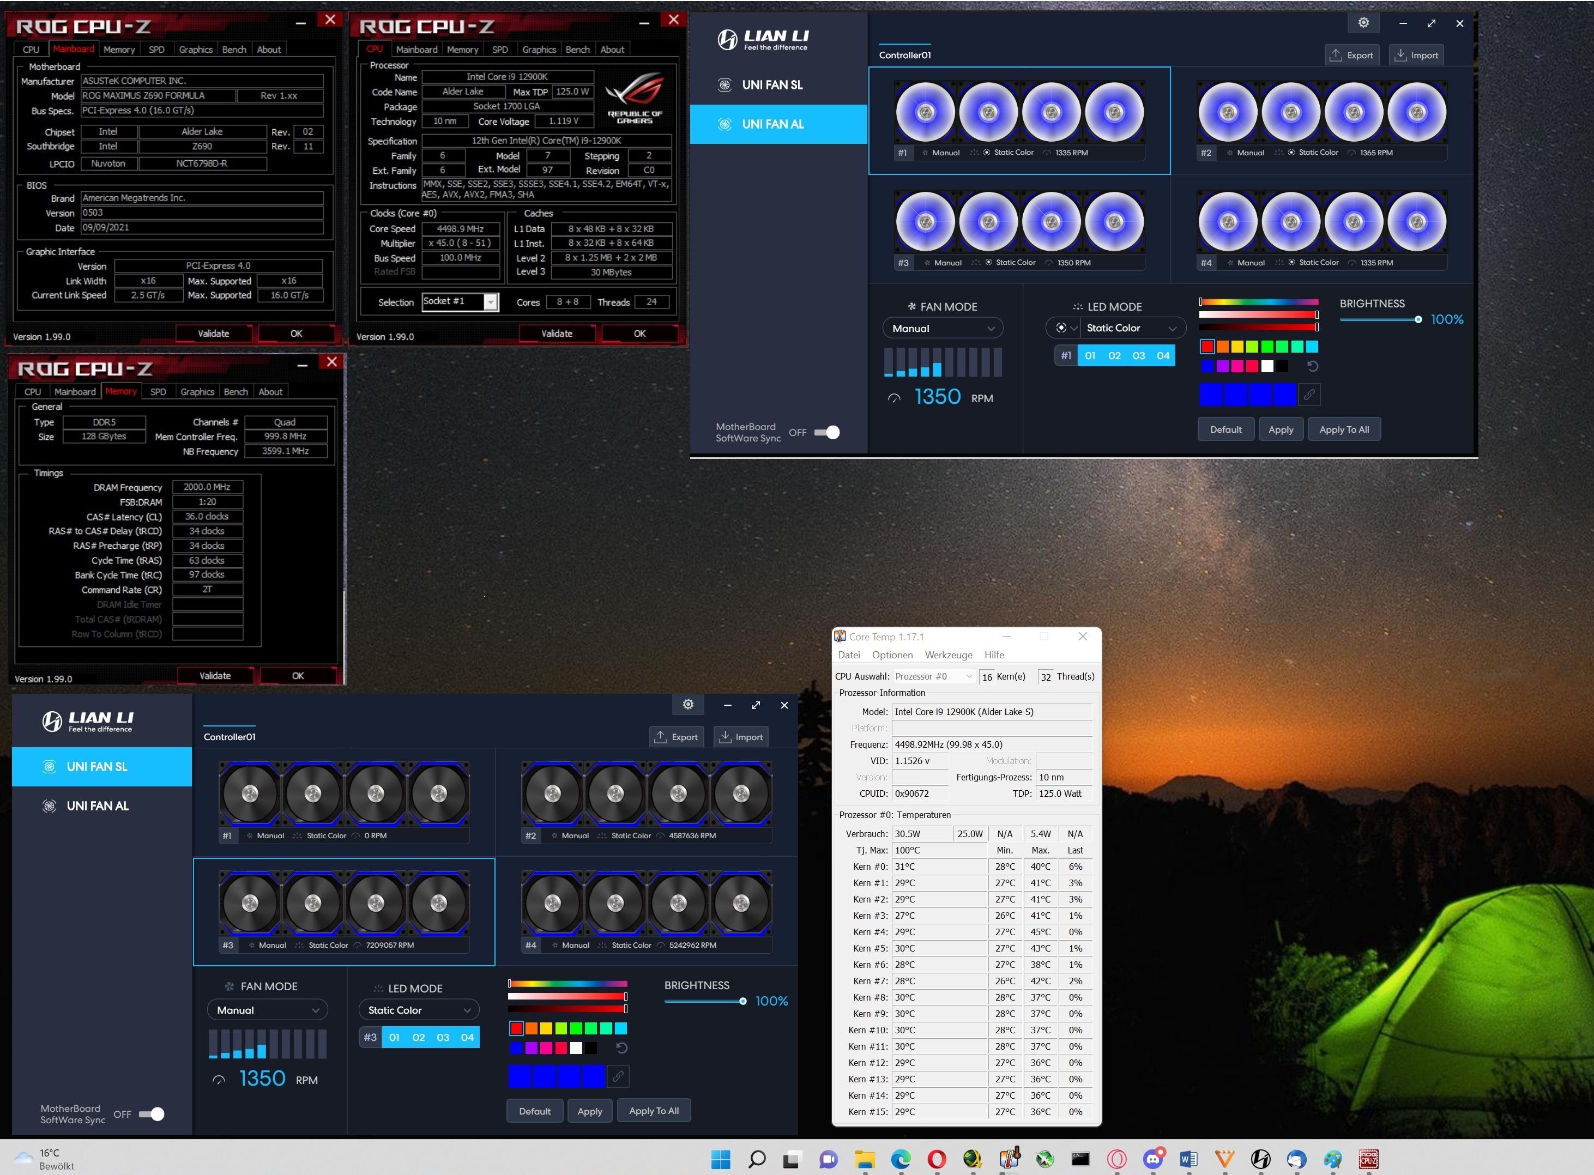
Task: Toggle fan 04 in upper L-Connect LED selector
Action: pos(1163,356)
